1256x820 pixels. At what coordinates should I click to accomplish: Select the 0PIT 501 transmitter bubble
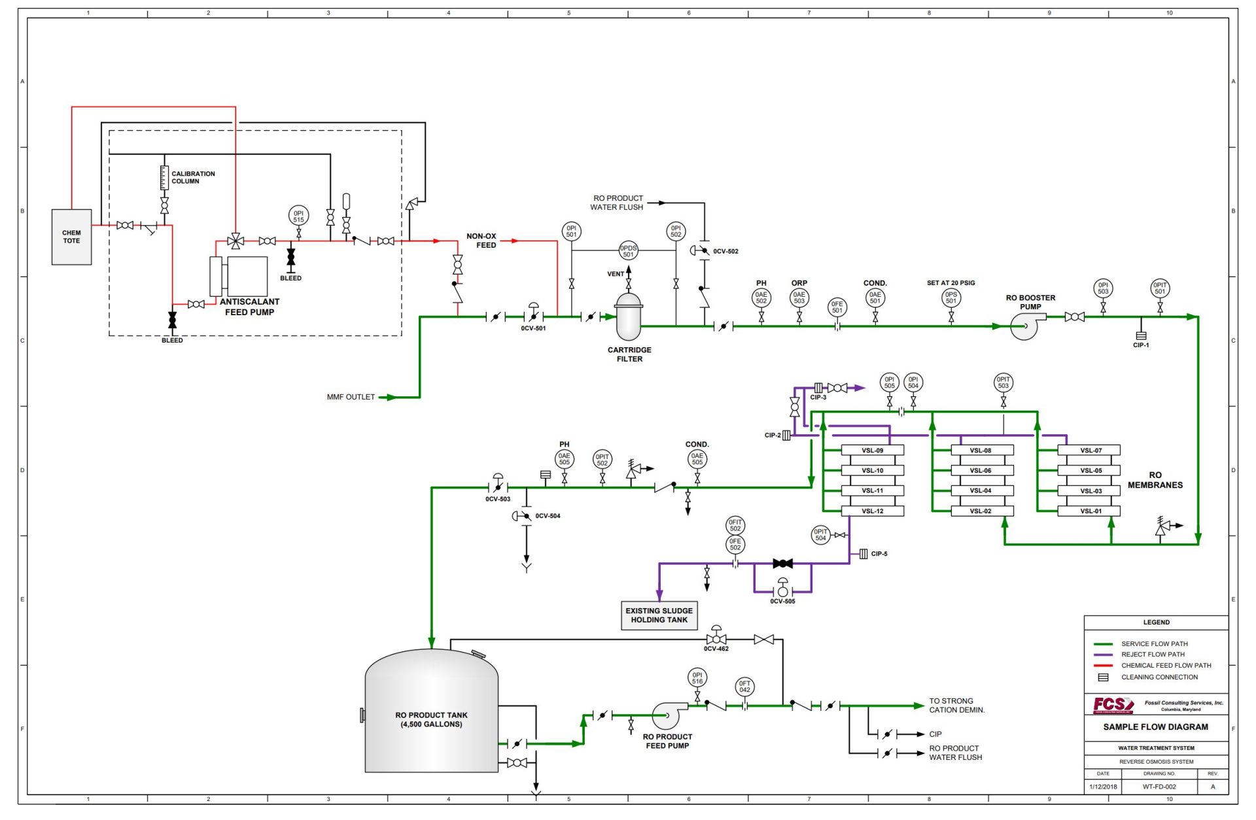[x=1160, y=288]
